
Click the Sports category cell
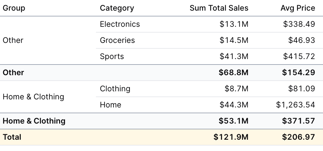pyautogui.click(x=112, y=56)
